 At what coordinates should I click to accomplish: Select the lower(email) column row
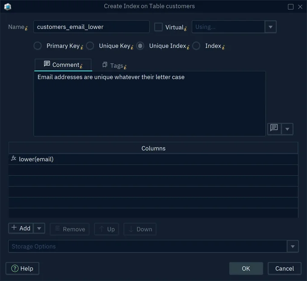(153, 159)
